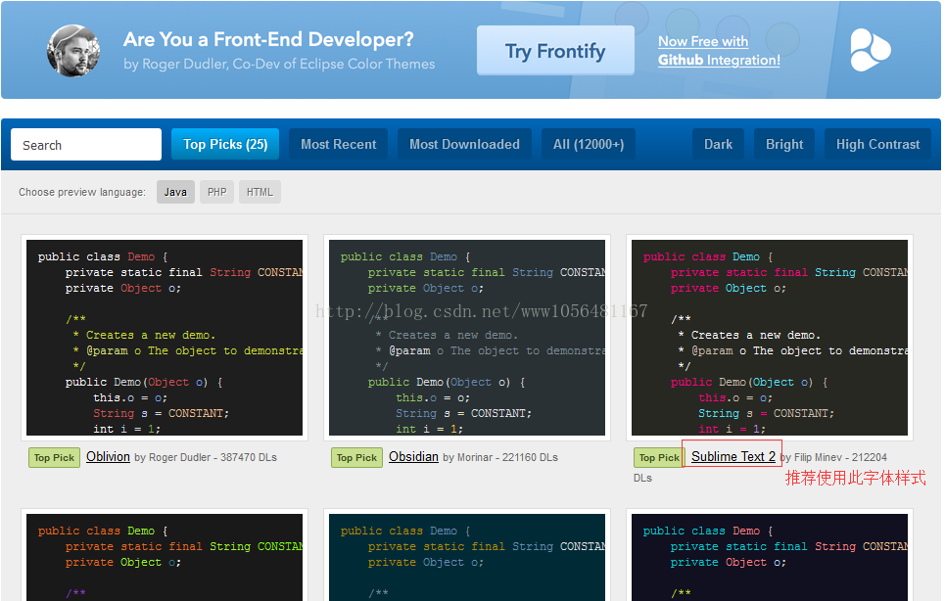945x601 pixels.
Task: Click the Obsidian theme link
Action: (413, 457)
